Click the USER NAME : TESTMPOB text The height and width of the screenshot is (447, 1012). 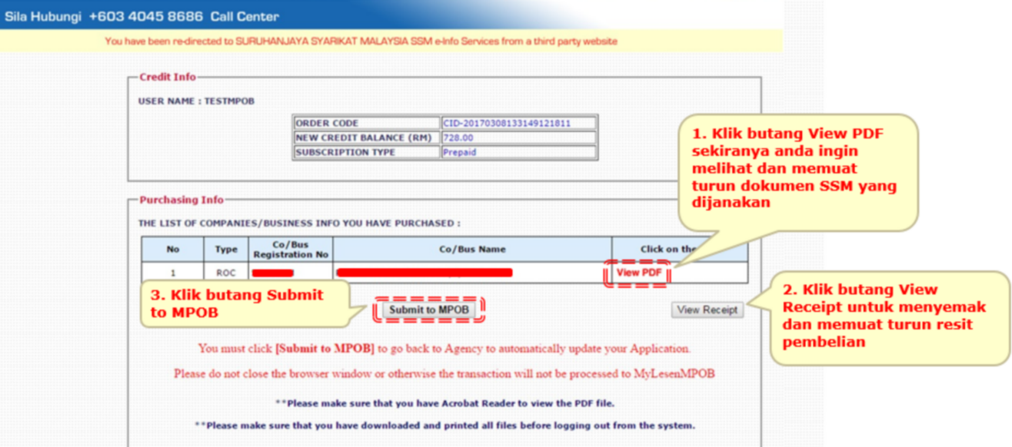click(x=196, y=101)
